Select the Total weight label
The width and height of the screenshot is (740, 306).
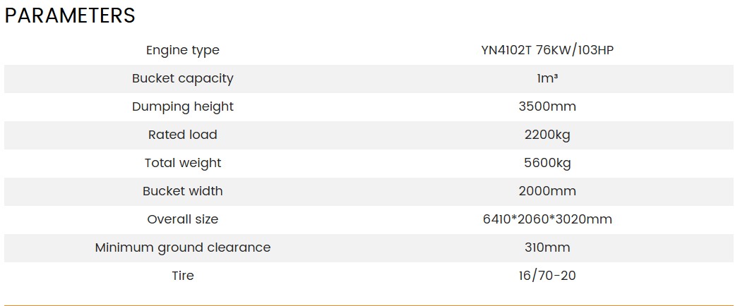pos(183,163)
